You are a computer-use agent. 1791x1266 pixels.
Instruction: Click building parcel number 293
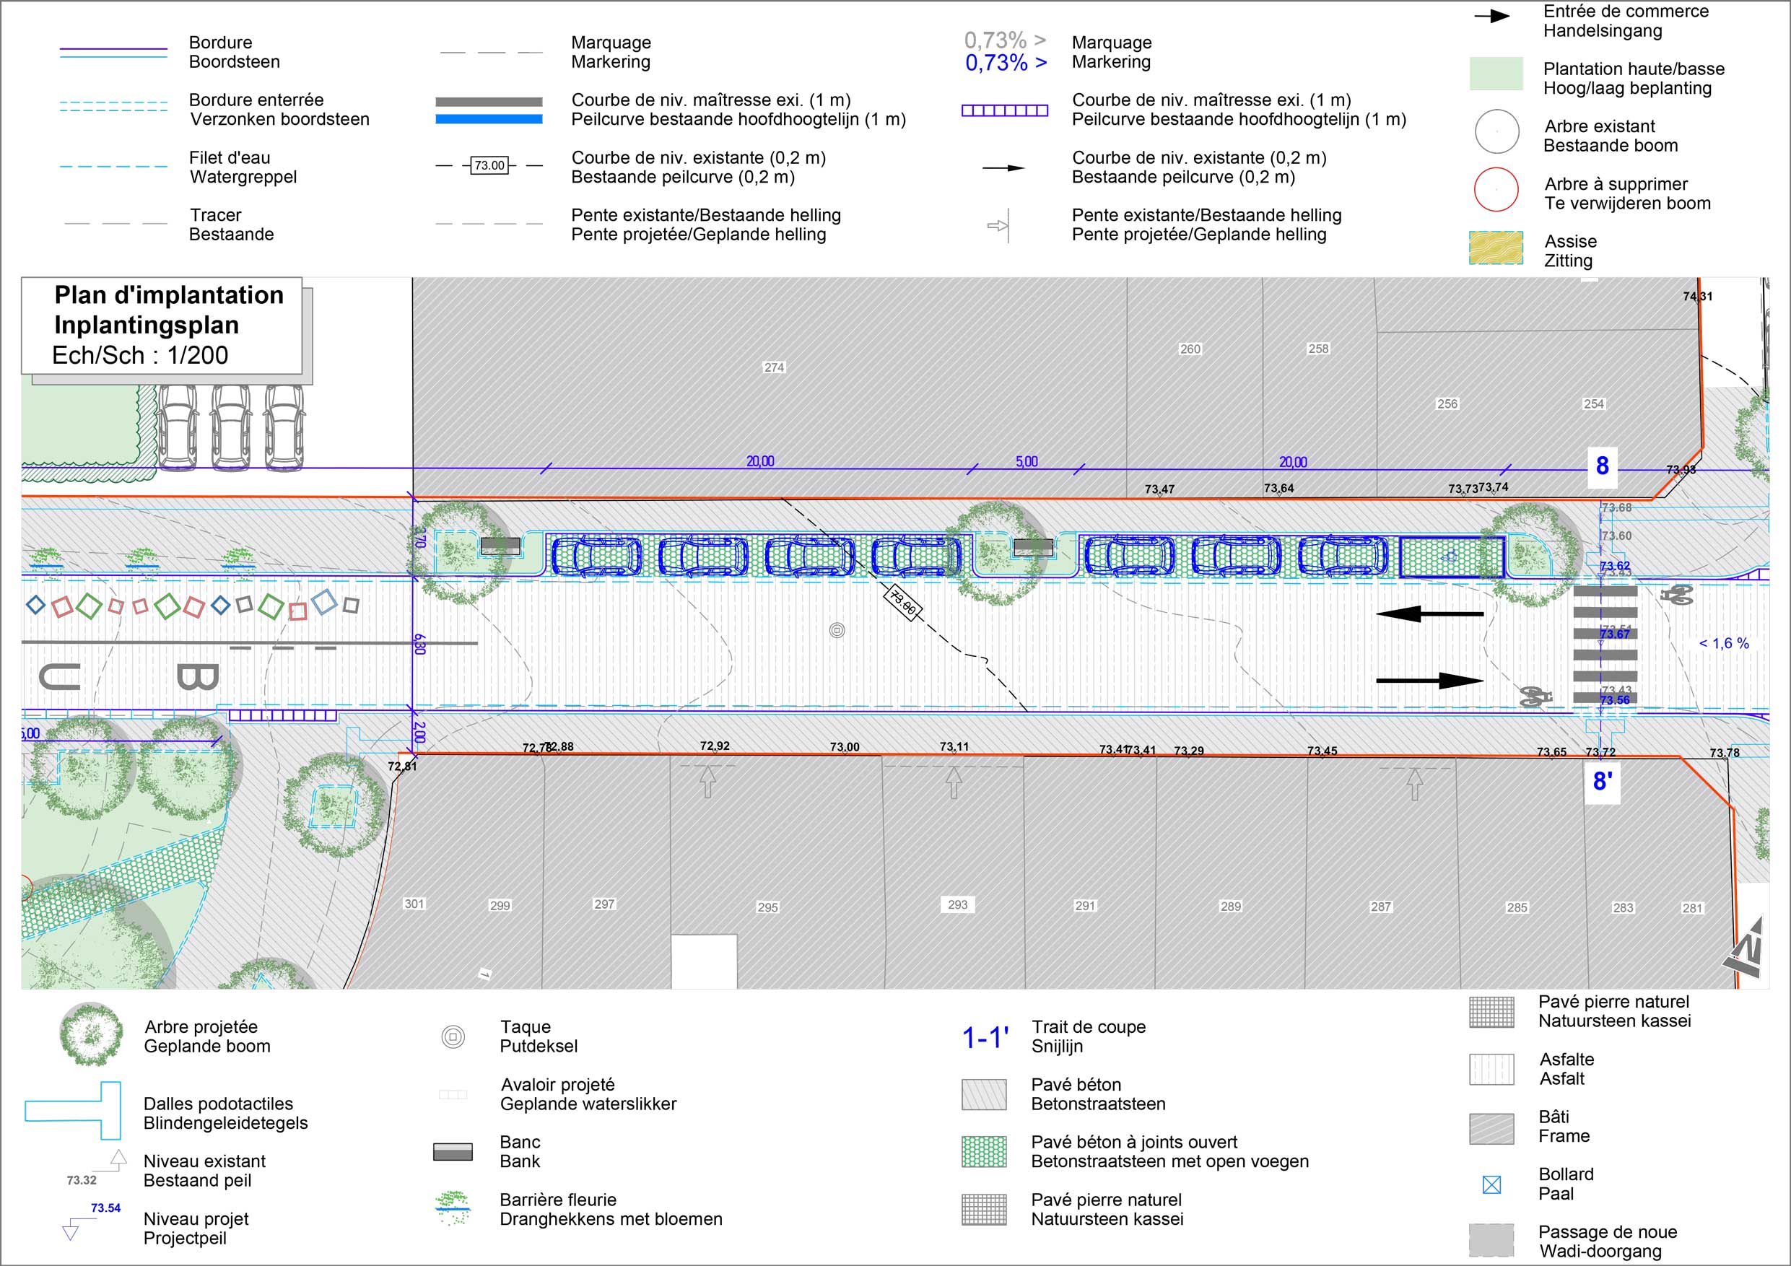coord(957,905)
